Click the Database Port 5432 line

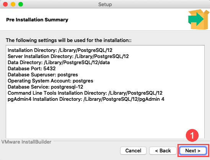coord(32,69)
